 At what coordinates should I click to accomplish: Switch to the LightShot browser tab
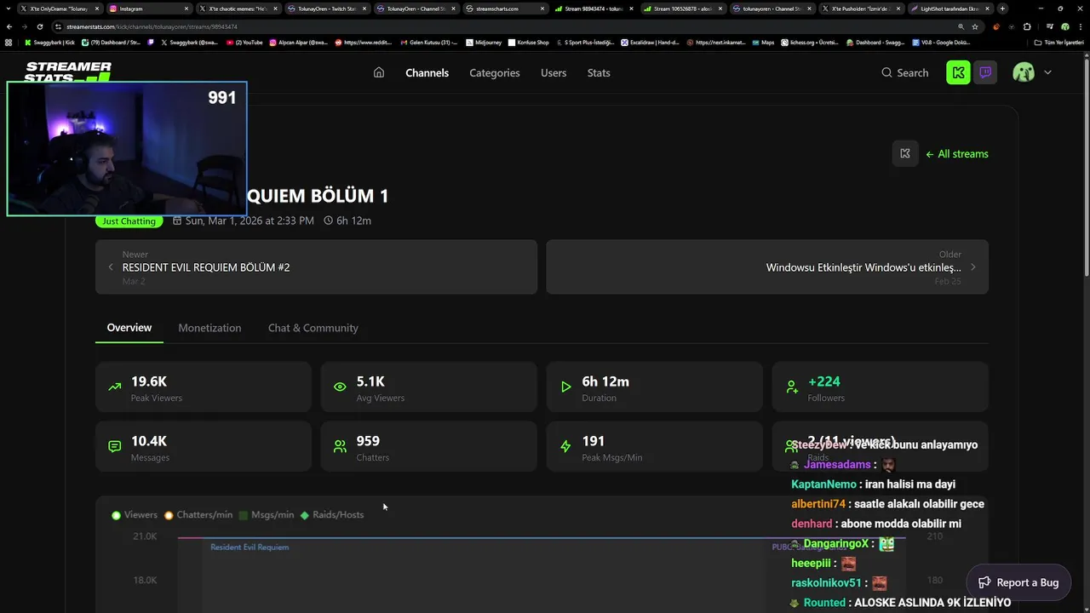click(x=950, y=9)
